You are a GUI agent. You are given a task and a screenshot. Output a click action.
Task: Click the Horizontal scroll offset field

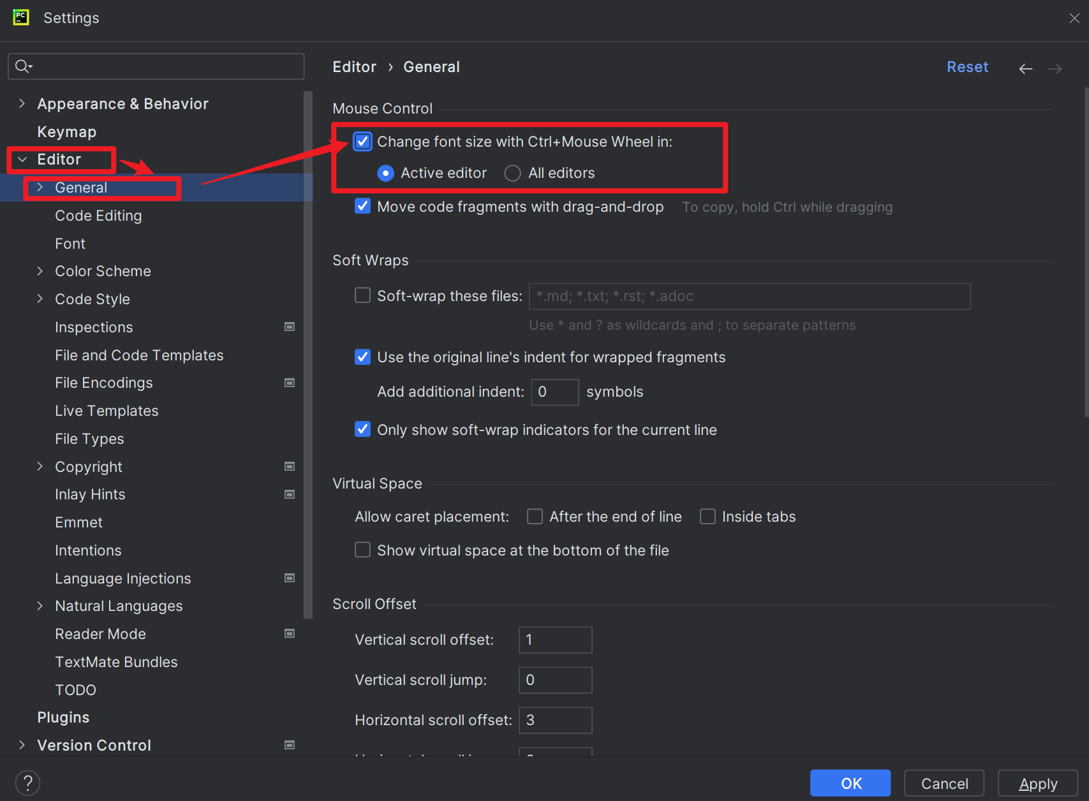point(556,720)
